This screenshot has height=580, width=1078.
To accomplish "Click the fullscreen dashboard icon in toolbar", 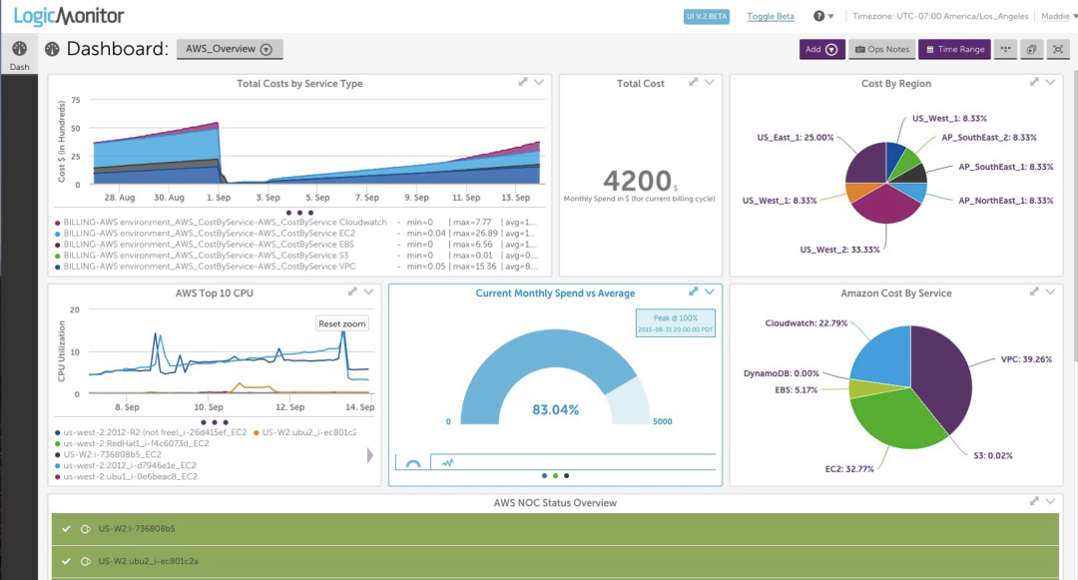I will [x=1057, y=49].
